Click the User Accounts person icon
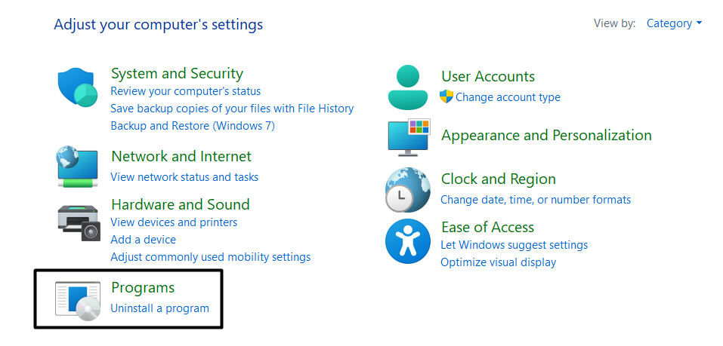 click(x=408, y=87)
